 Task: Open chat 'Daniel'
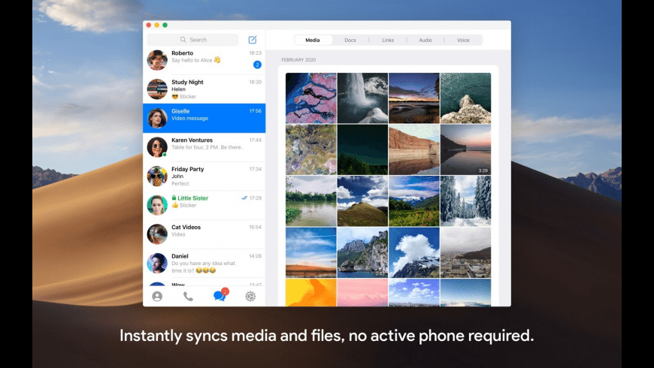point(204,263)
